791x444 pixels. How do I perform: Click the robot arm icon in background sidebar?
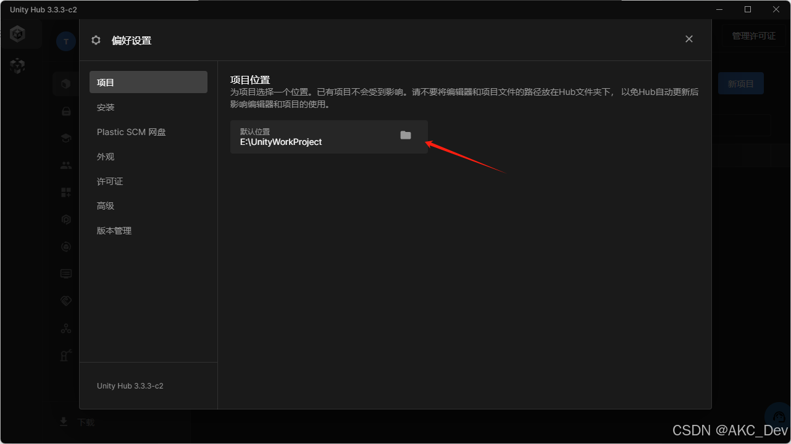point(66,355)
